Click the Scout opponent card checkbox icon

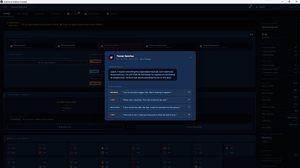pyautogui.click(x=12, y=46)
